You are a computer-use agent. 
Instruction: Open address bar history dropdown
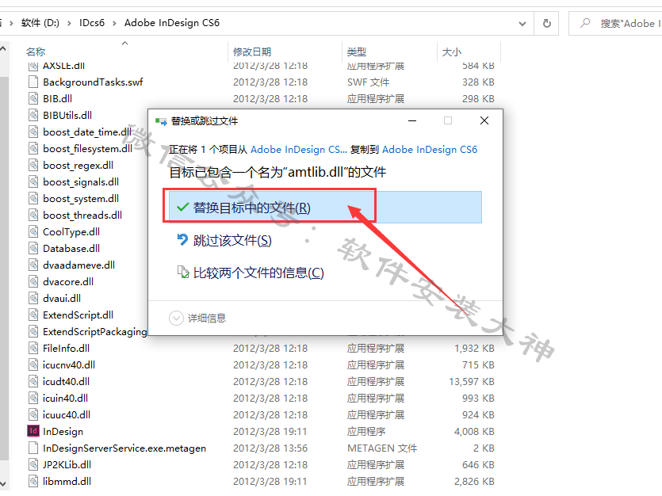tap(522, 24)
